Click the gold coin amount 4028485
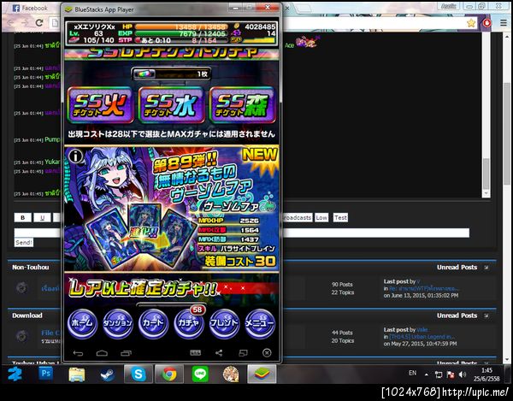Image resolution: width=513 pixels, height=401 pixels. click(260, 27)
